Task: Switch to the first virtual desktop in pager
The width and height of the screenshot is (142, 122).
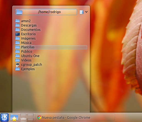Action: click(x=23, y=115)
